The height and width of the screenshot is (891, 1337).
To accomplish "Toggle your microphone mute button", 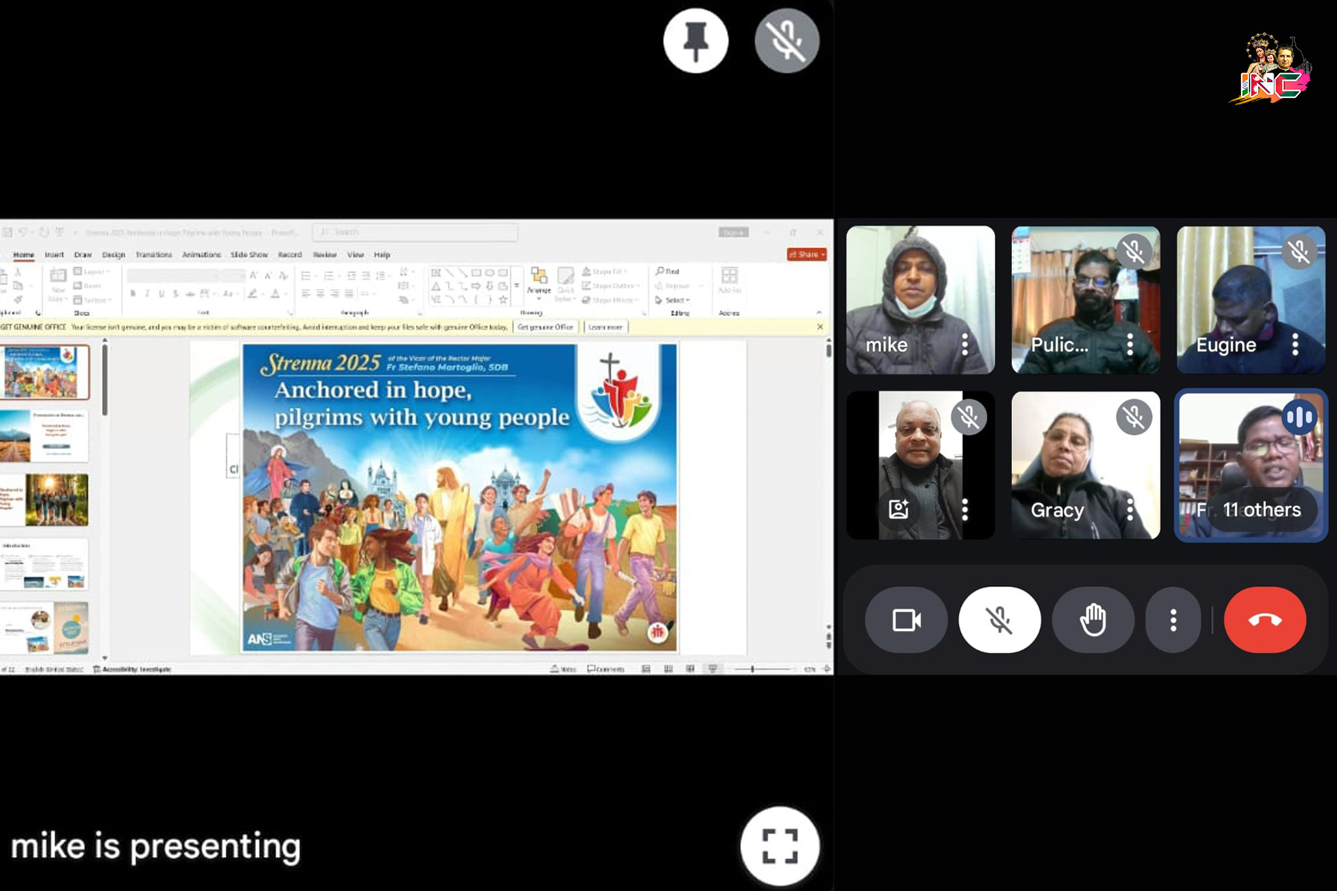I will (999, 619).
